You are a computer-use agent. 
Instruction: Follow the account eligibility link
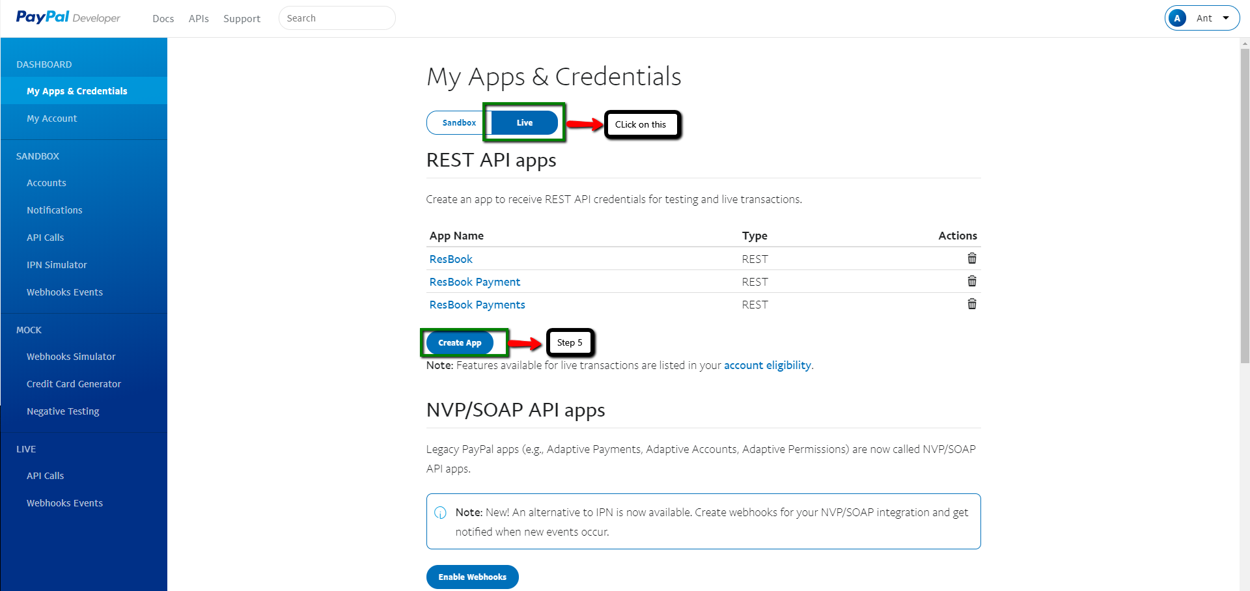click(768, 365)
